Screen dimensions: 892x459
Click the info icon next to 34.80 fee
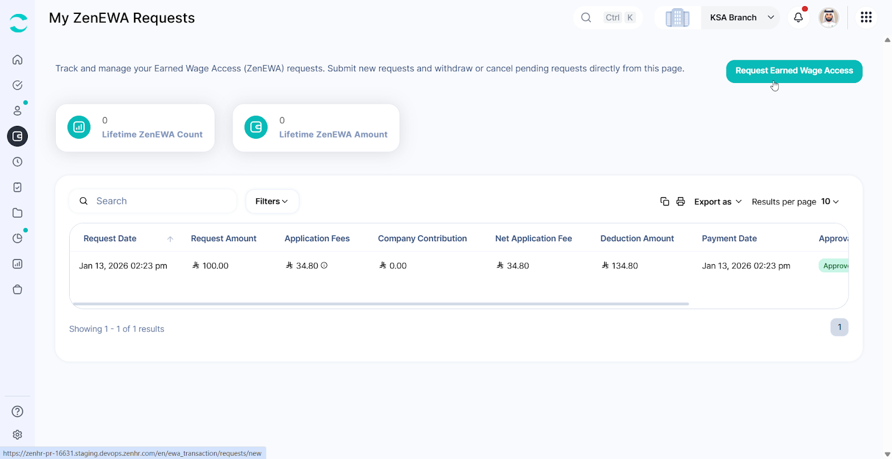point(324,266)
